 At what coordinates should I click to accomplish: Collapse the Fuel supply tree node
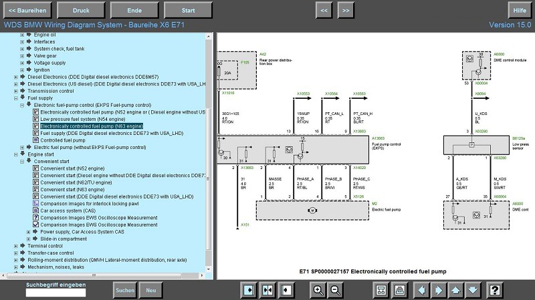coord(15,98)
